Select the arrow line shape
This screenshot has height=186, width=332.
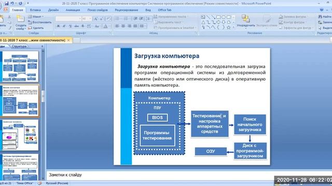(213, 17)
